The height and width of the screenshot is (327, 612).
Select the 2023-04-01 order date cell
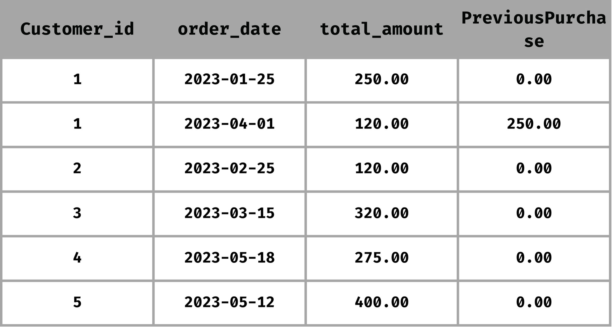[229, 124]
